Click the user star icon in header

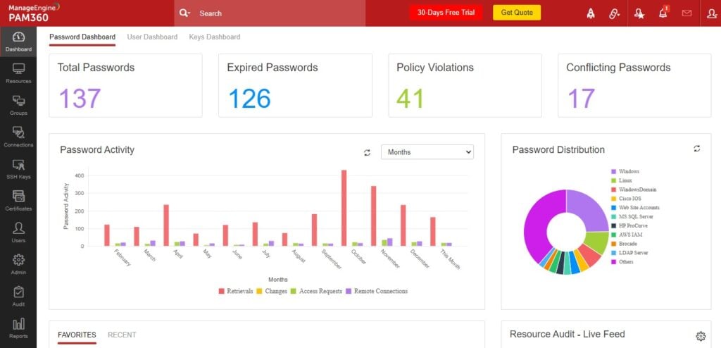coord(639,13)
